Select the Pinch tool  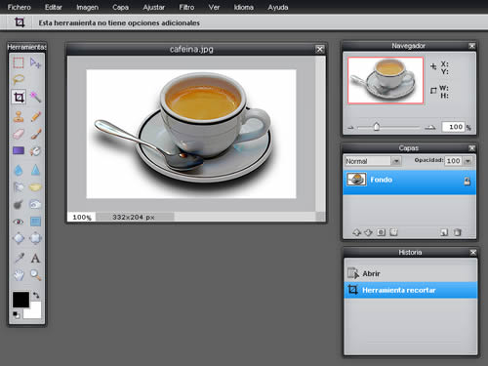pyautogui.click(x=35, y=238)
